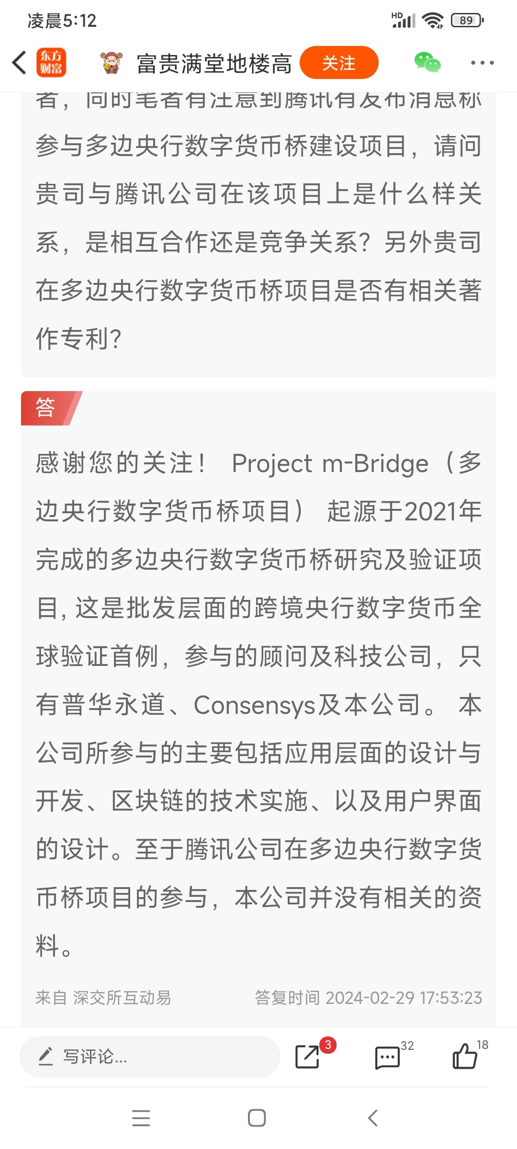Tap the back arrow in header
The width and height of the screenshot is (517, 1149).
pyautogui.click(x=20, y=63)
